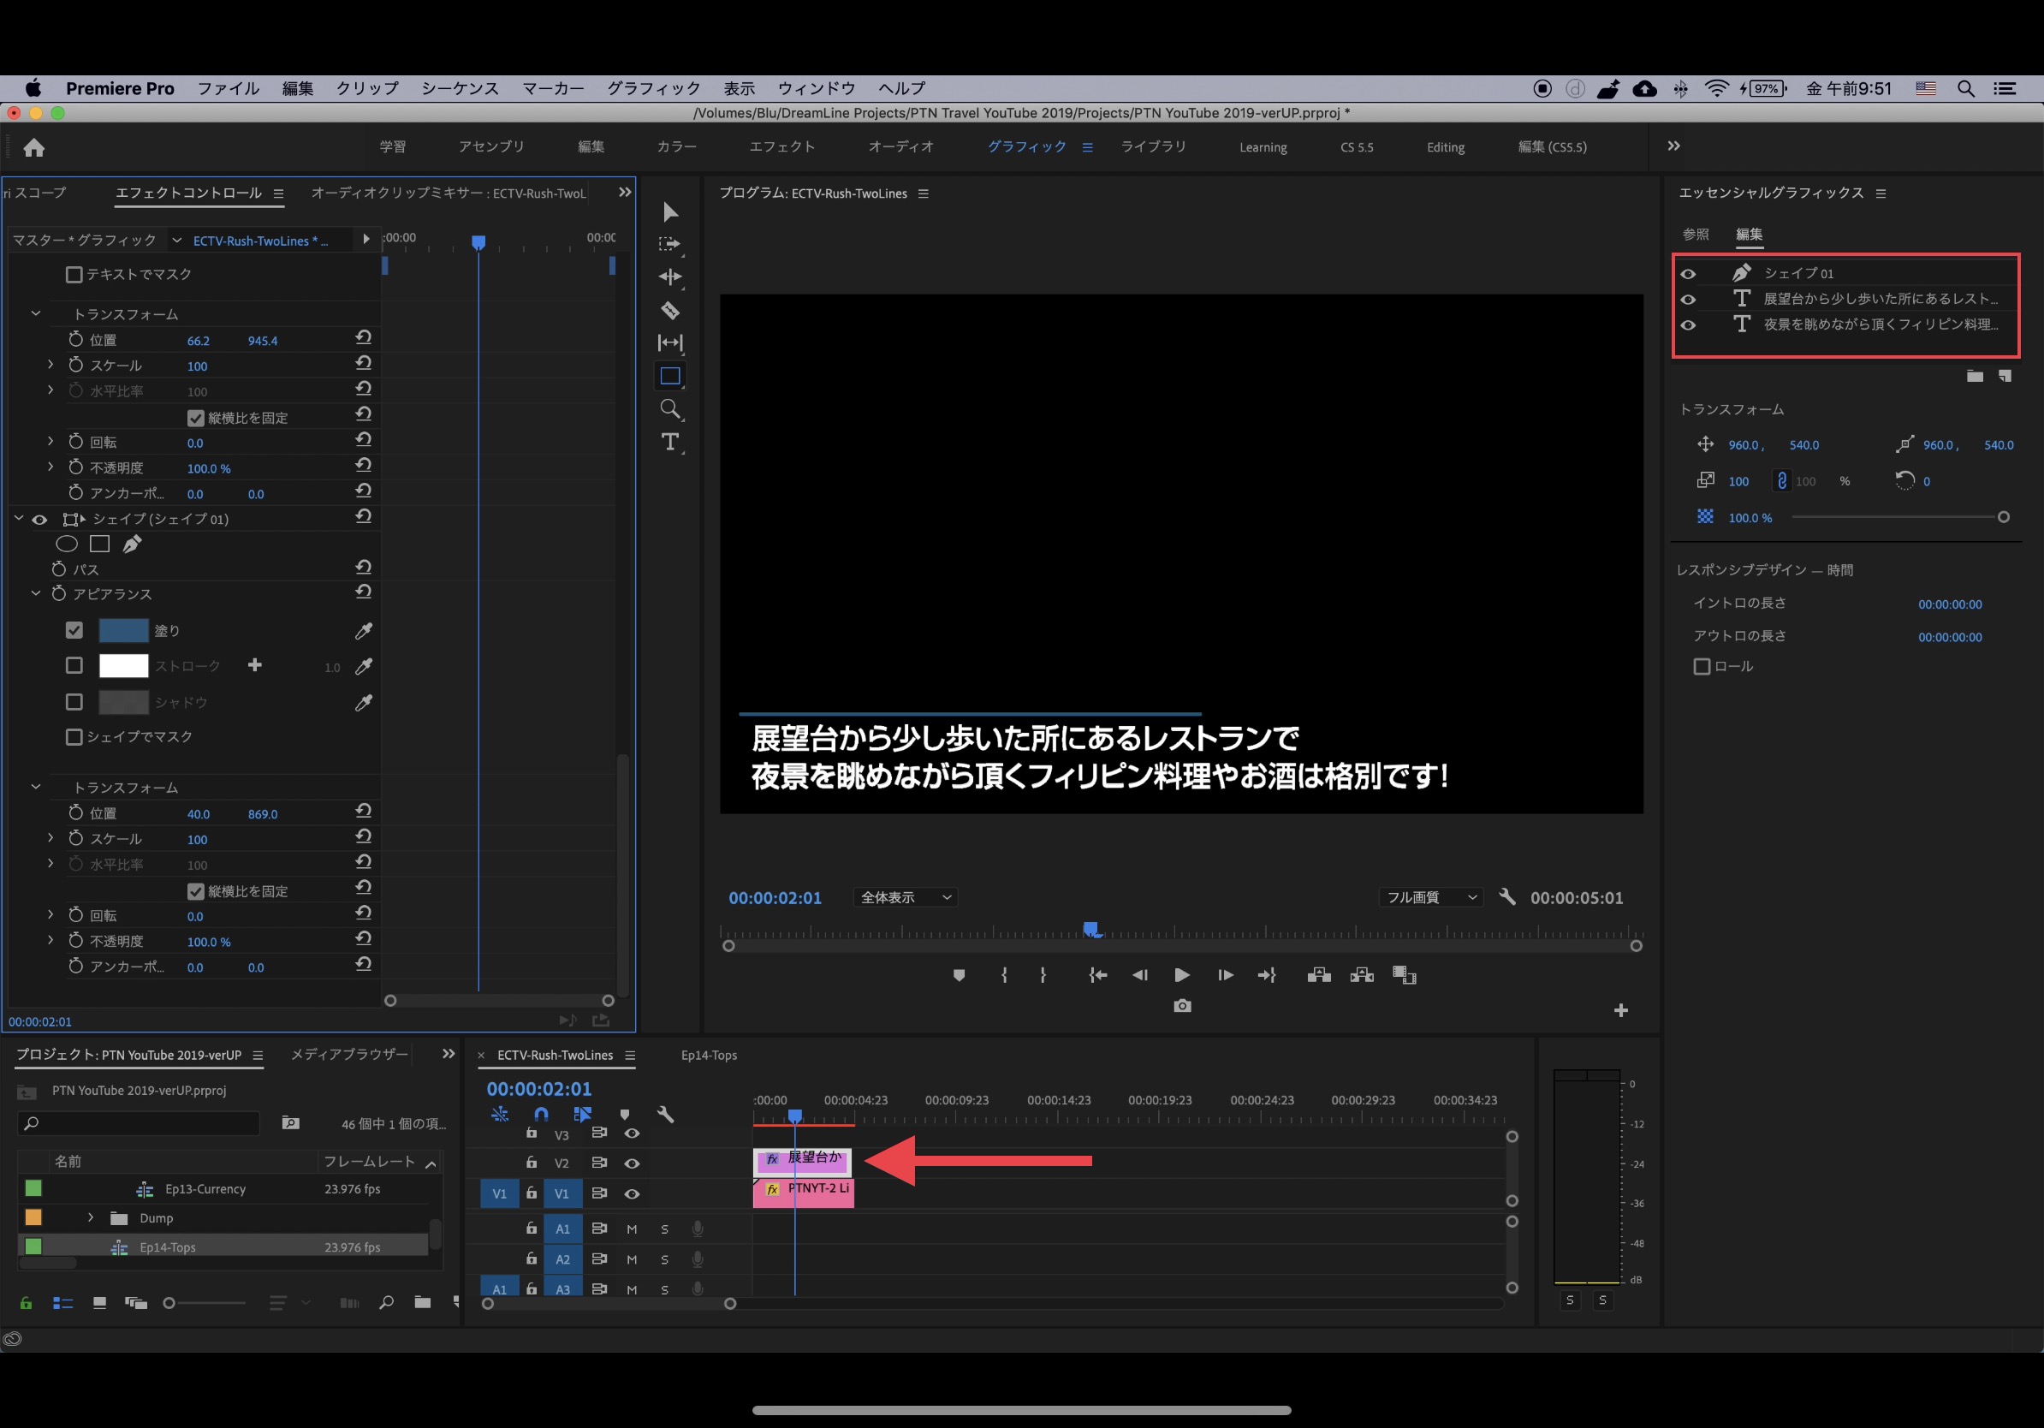Click the 塗り fill color swatch
The height and width of the screenshot is (1428, 2044).
[x=123, y=630]
